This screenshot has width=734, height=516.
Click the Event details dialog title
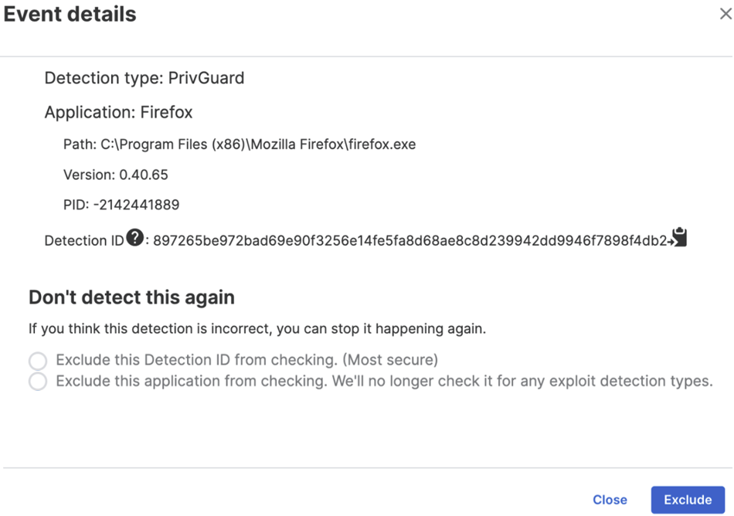click(70, 15)
